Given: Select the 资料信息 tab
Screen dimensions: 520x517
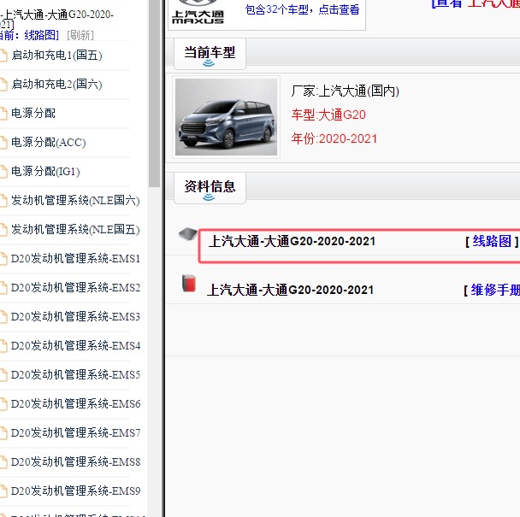Looking at the screenshot, I should click(210, 188).
